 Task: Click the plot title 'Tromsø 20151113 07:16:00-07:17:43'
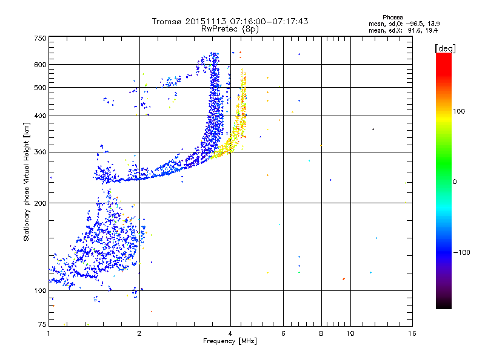230,21
